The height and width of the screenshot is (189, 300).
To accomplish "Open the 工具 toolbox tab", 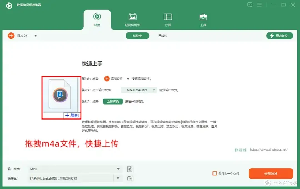I will (203, 20).
